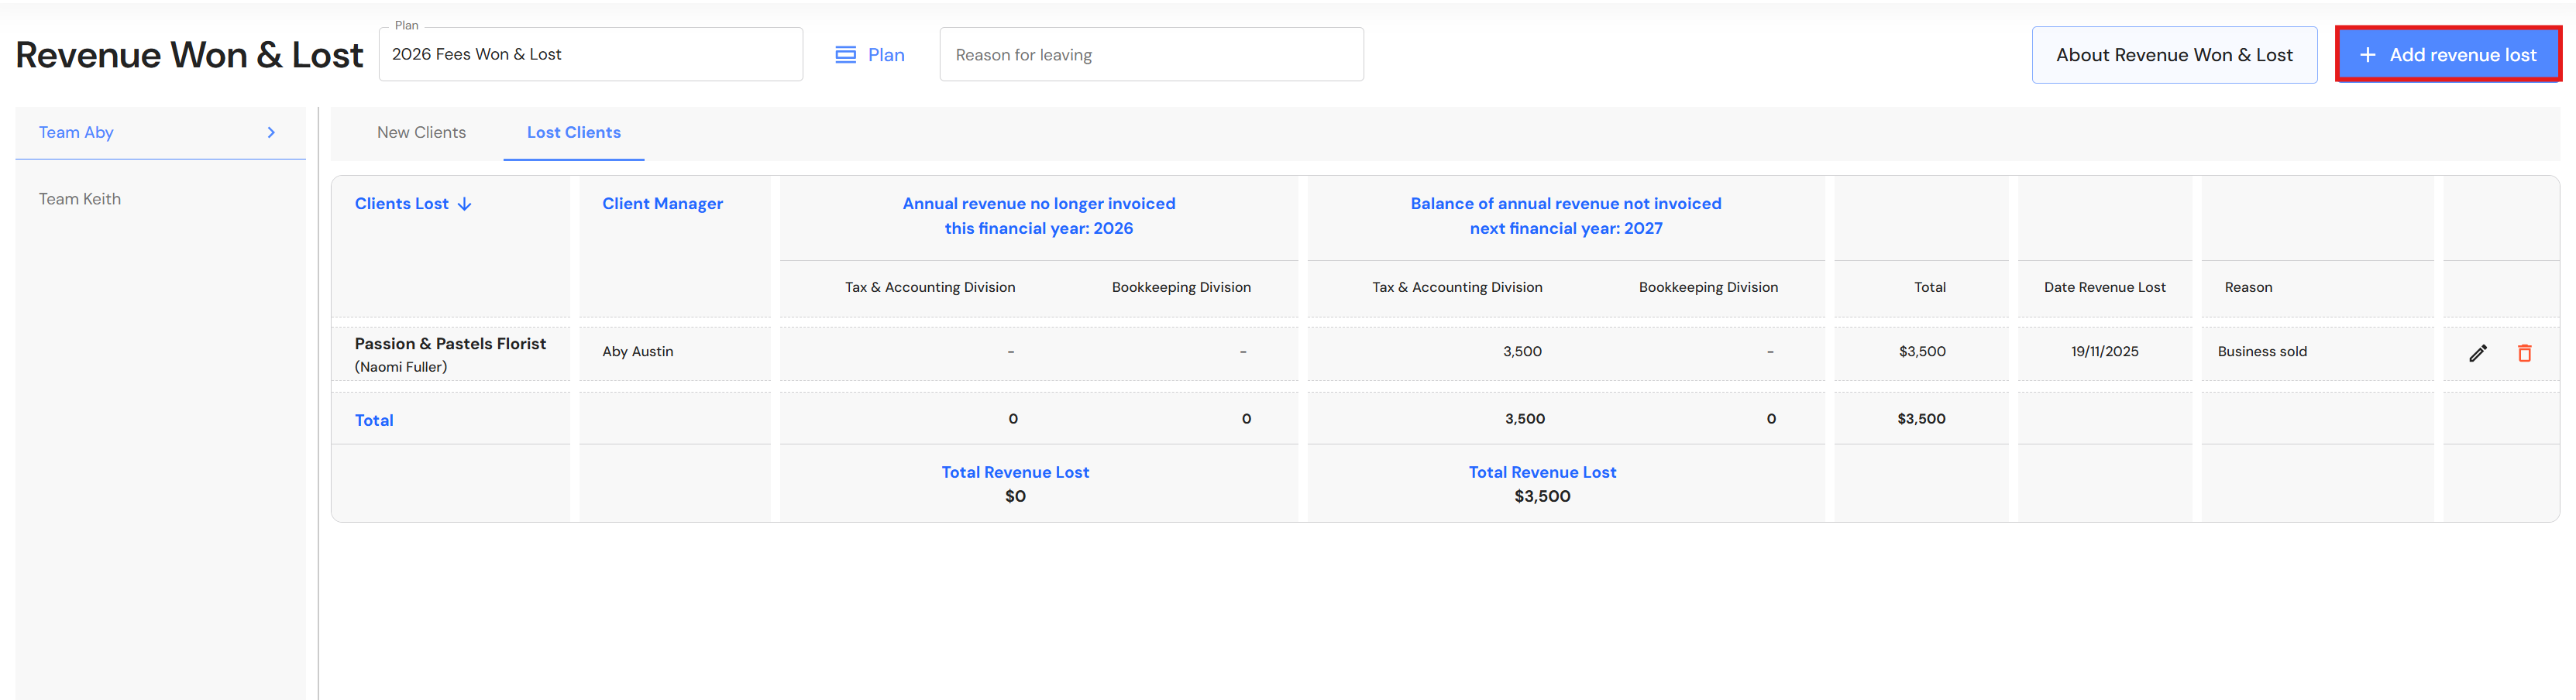Open the Reason for leaving filter
2576x700 pixels.
click(x=1150, y=55)
